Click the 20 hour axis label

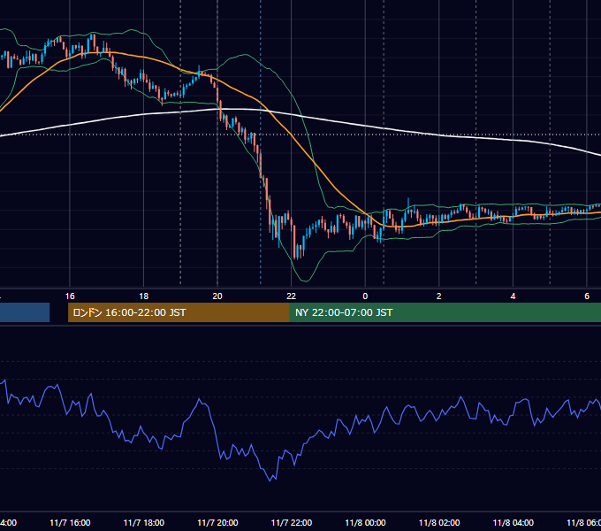tap(217, 296)
